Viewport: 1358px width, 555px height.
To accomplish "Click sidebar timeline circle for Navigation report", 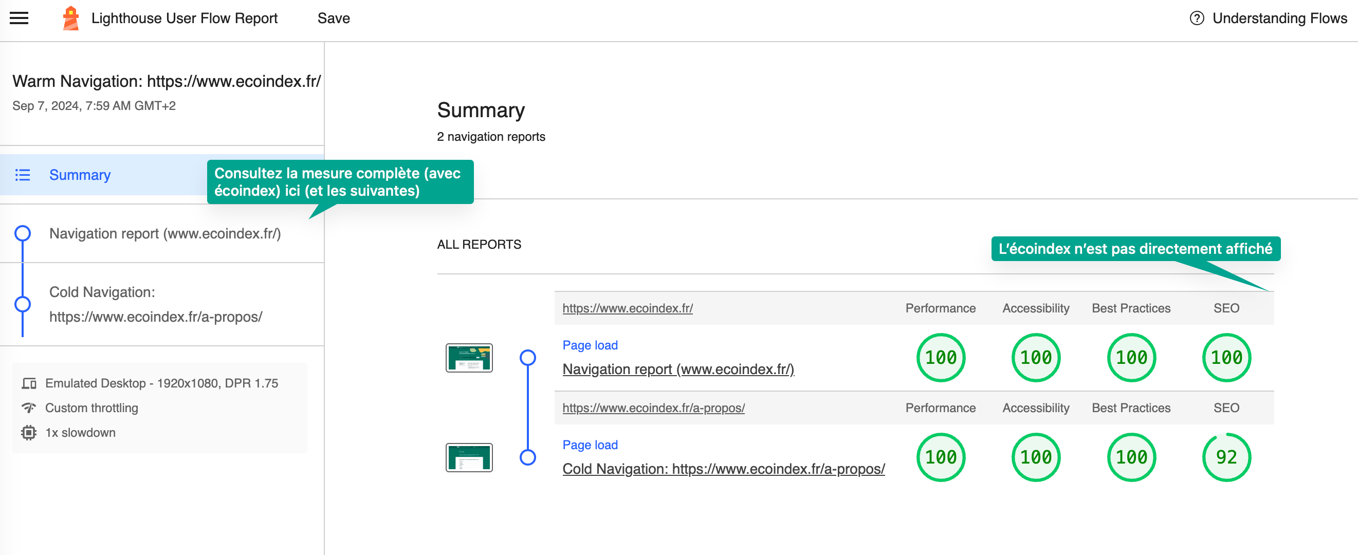I will click(23, 233).
